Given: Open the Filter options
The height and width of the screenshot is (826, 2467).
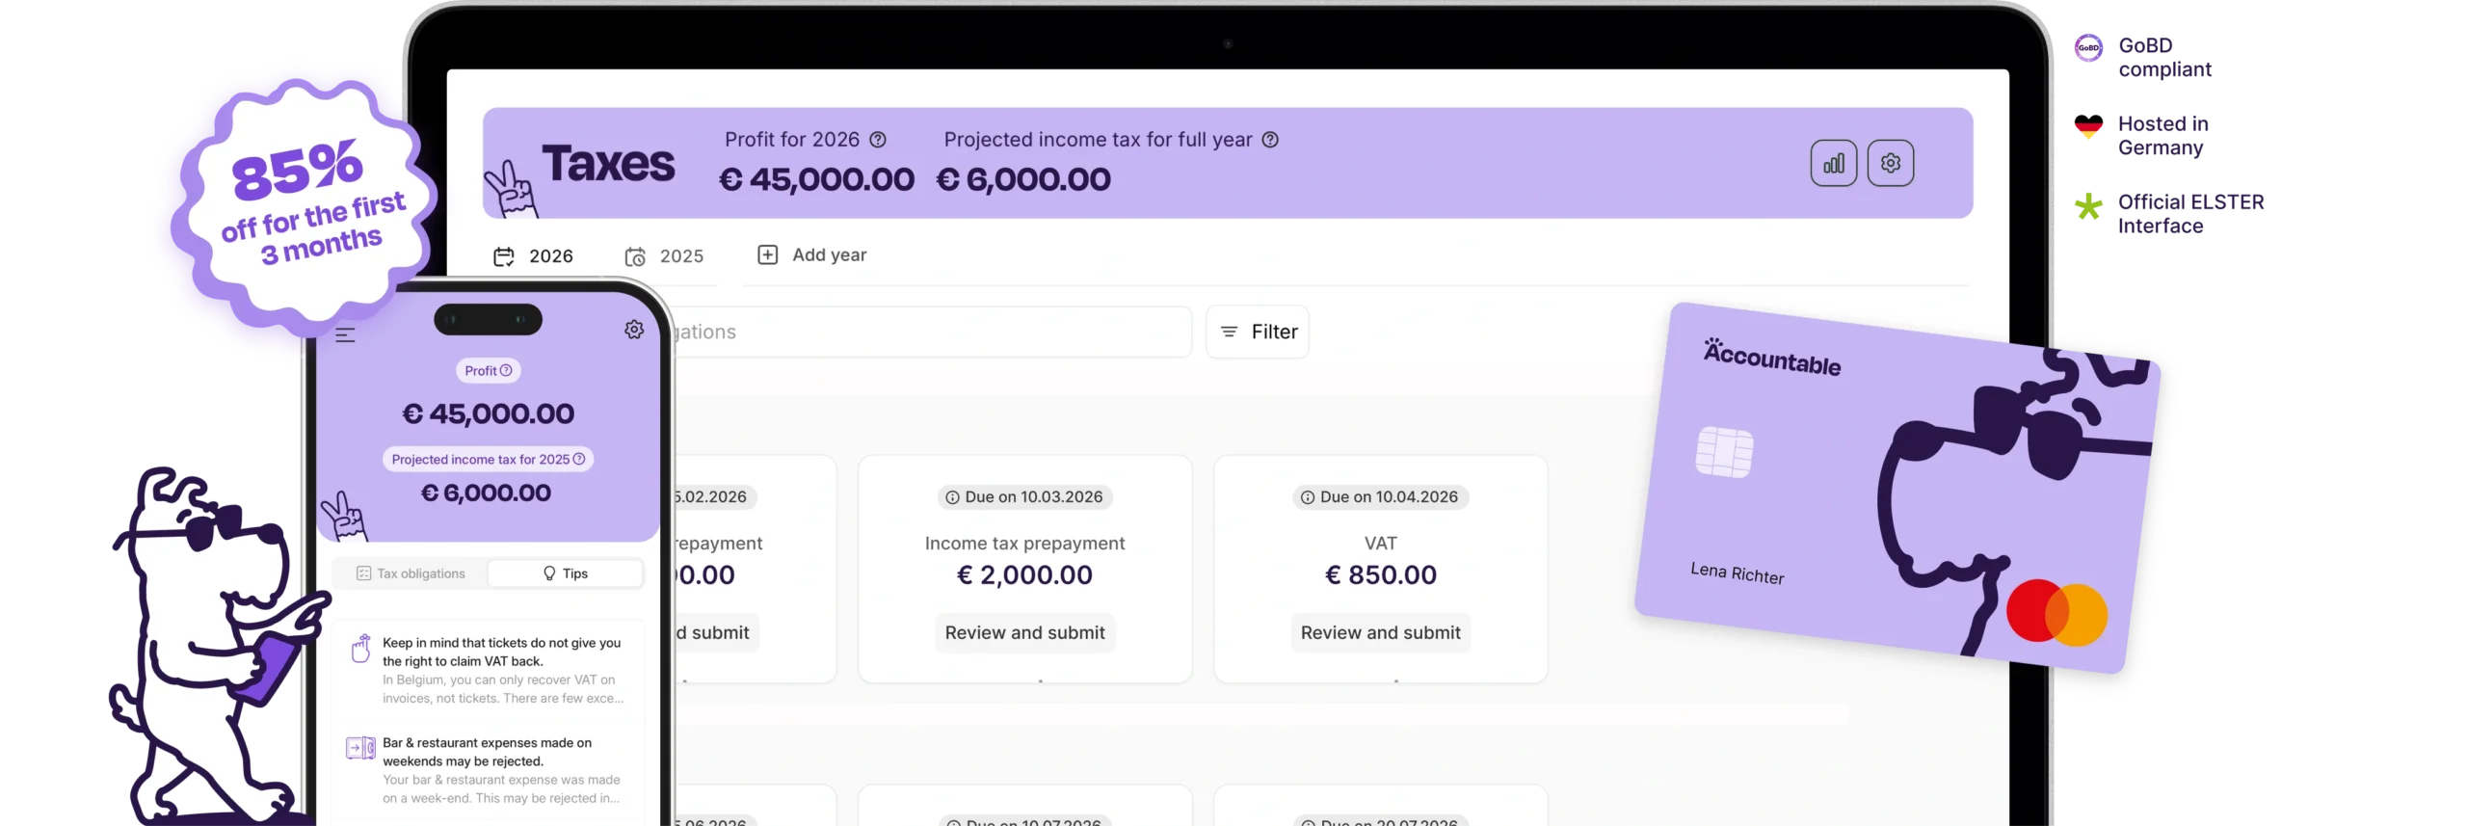Looking at the screenshot, I should (x=1257, y=333).
